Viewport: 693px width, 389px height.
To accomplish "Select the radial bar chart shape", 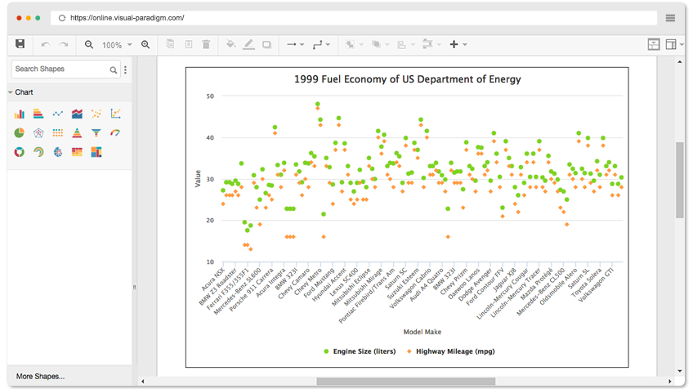I will [38, 152].
